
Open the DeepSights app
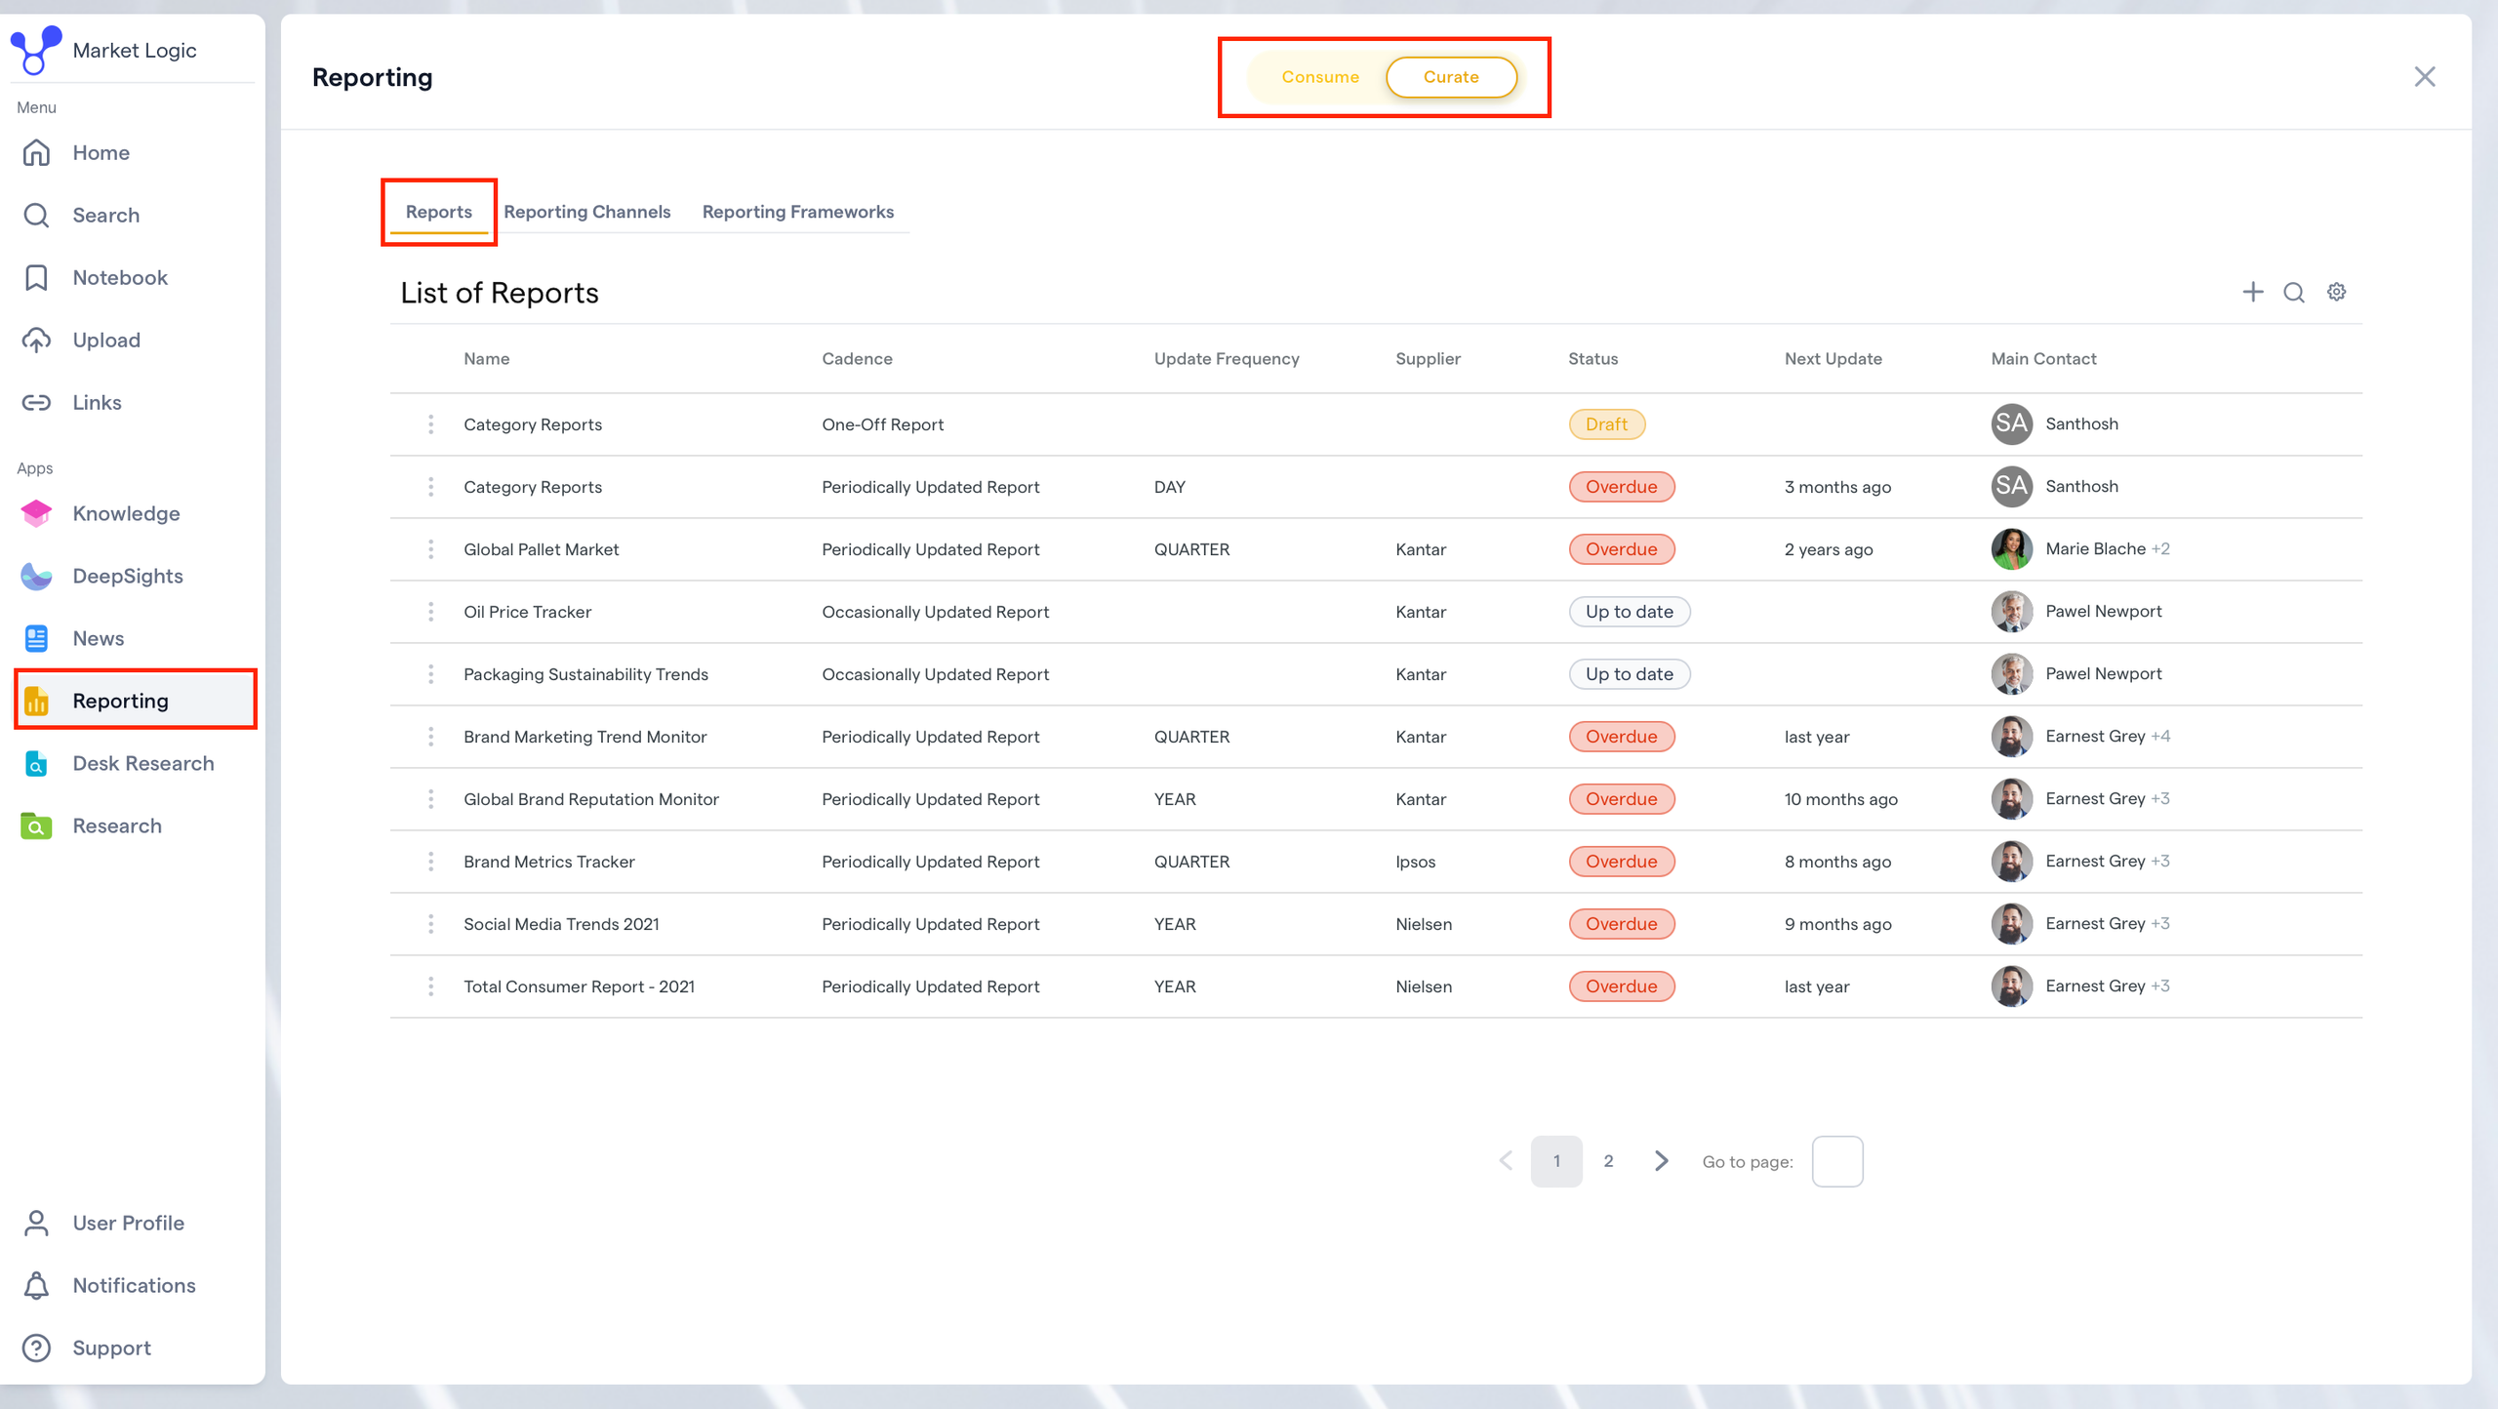coord(127,576)
